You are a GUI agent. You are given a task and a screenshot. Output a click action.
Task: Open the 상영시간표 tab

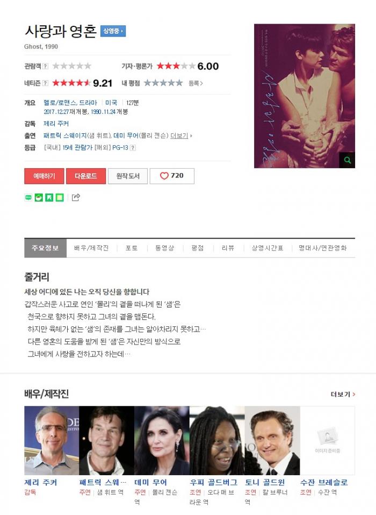tap(267, 248)
